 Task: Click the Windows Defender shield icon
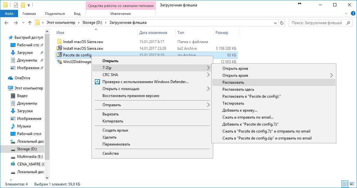(97, 82)
